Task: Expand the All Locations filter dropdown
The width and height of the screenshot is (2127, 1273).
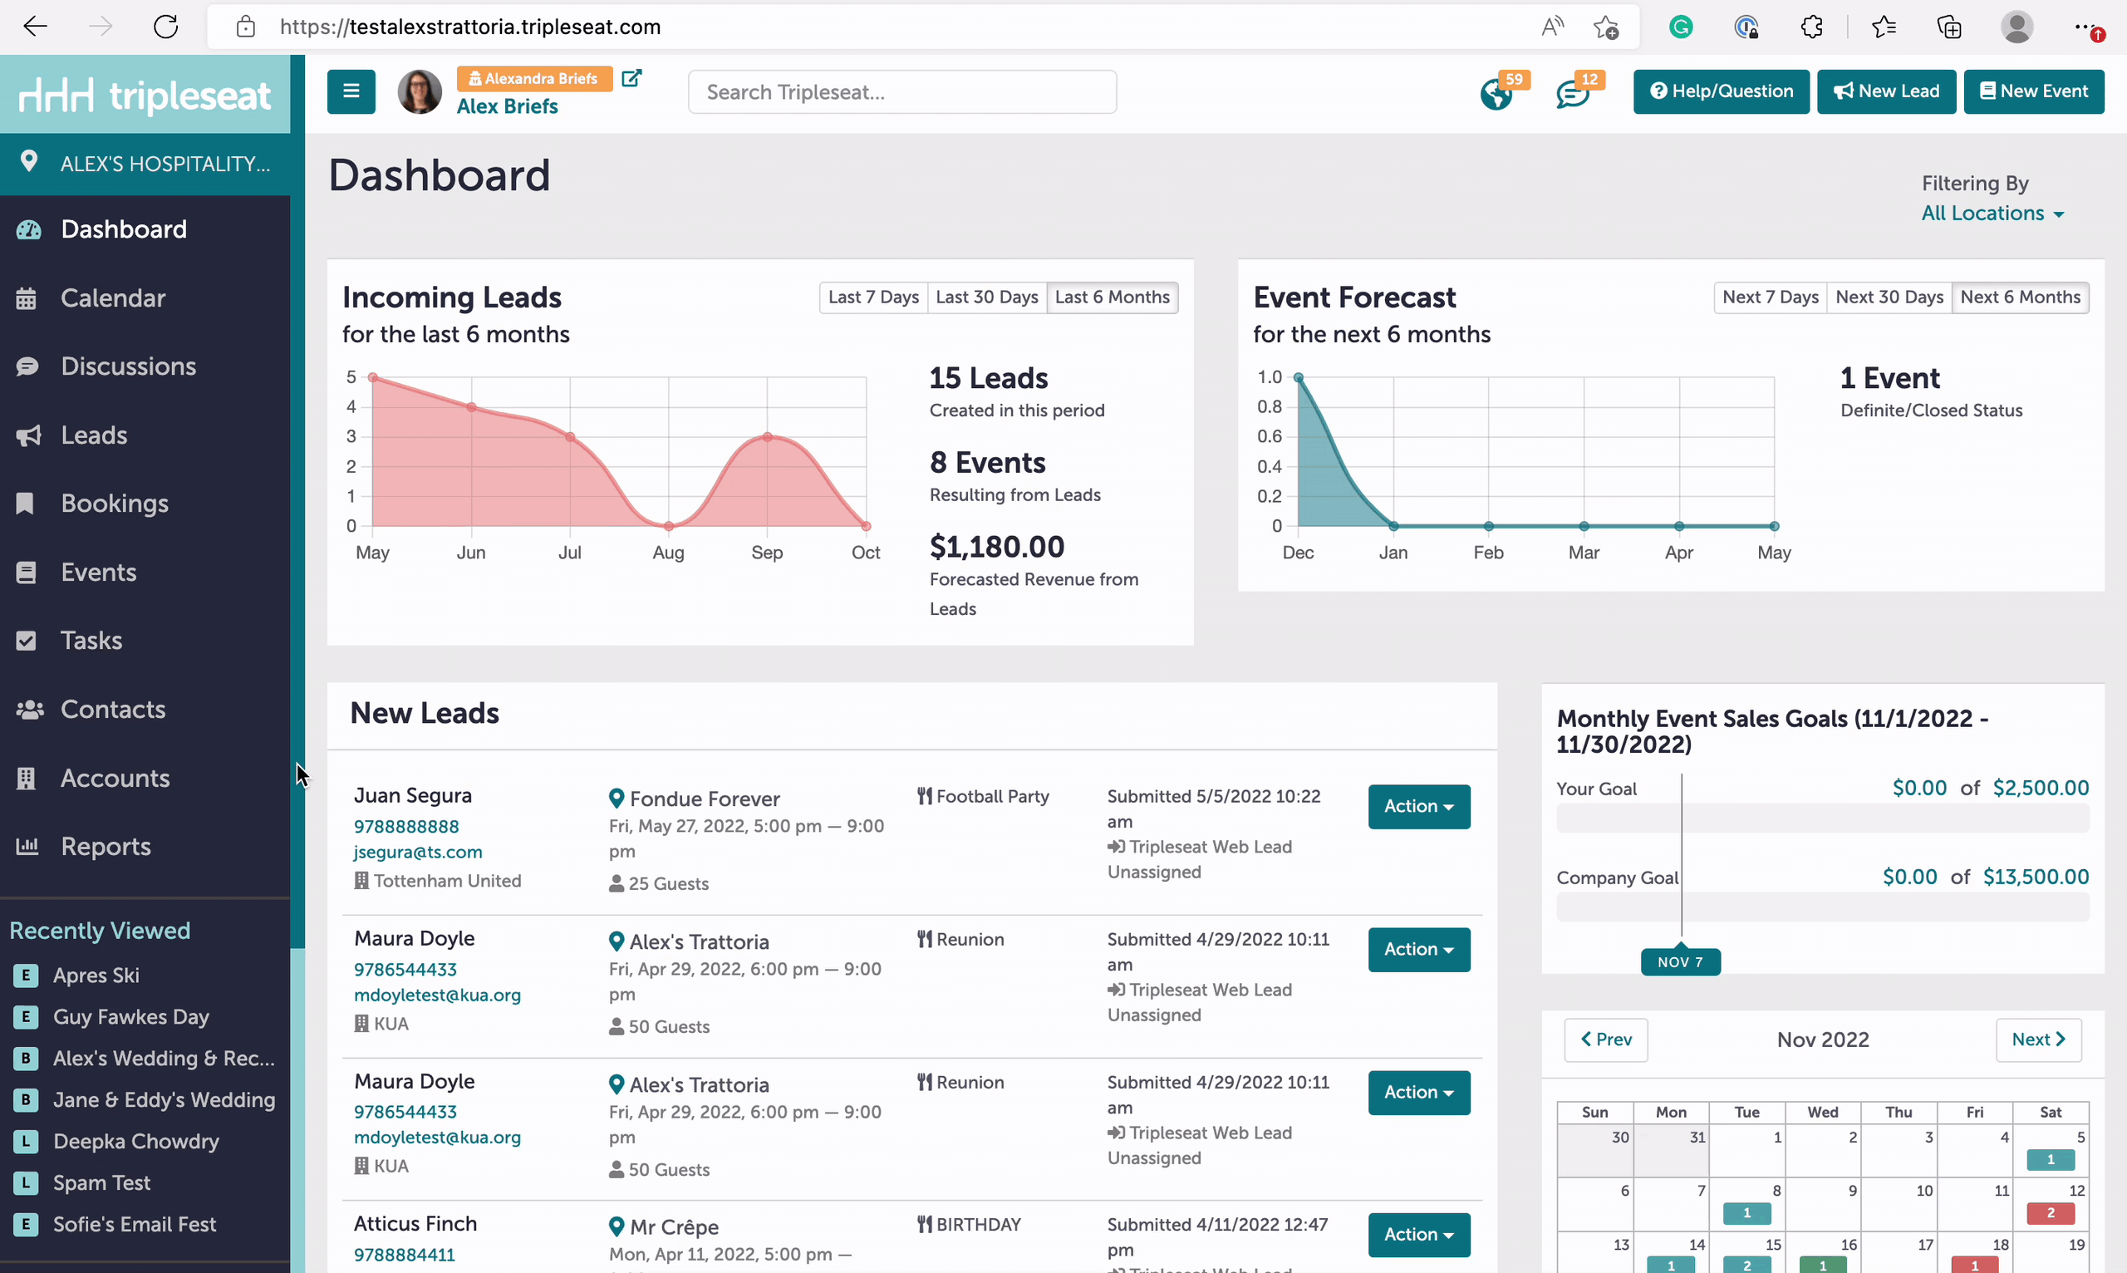Action: click(x=1992, y=214)
